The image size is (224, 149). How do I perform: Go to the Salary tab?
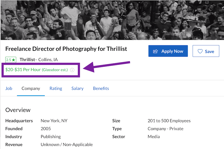pyautogui.click(x=77, y=88)
